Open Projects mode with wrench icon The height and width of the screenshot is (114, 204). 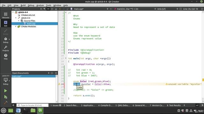[6, 48]
